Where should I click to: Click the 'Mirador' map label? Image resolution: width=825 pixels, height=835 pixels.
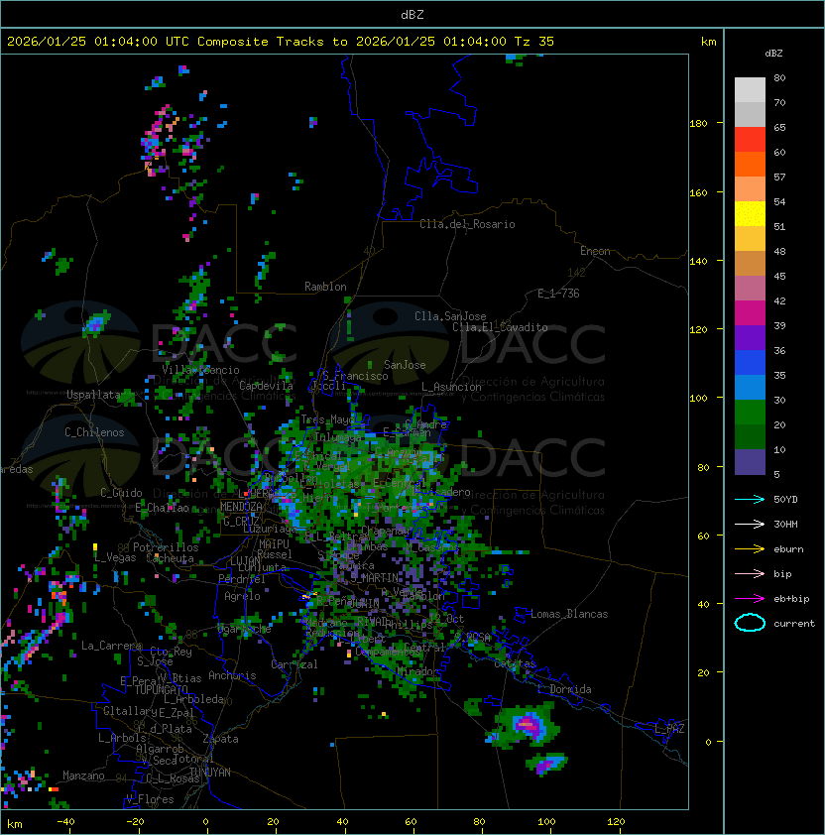(x=418, y=671)
